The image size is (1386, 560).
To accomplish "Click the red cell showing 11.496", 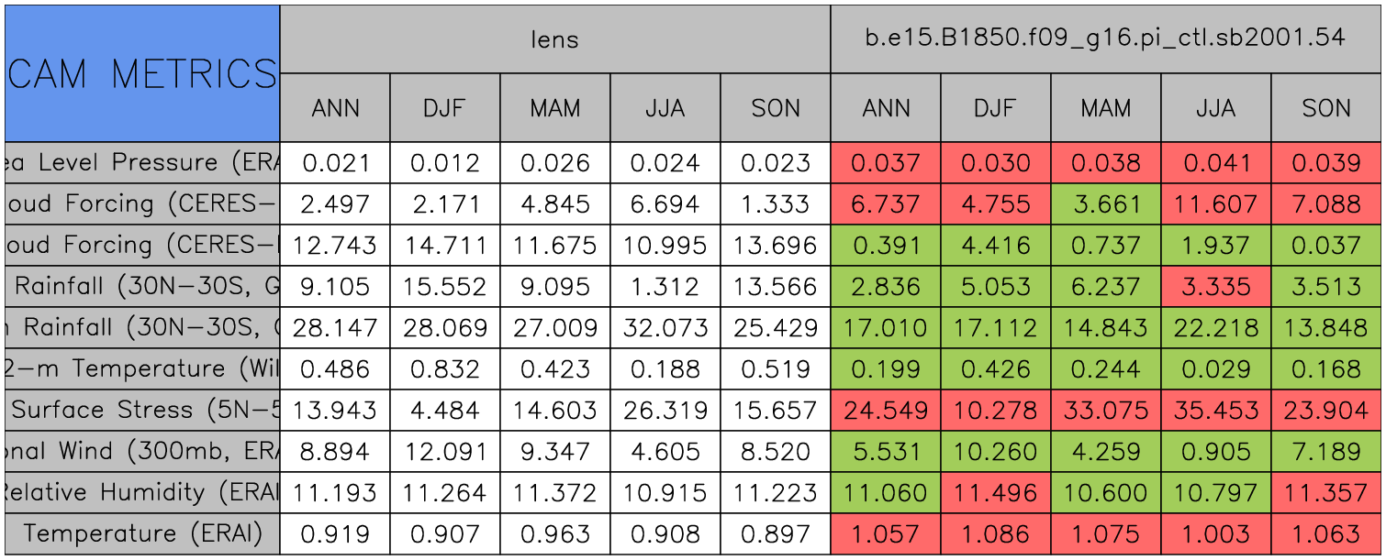I will click(x=995, y=492).
